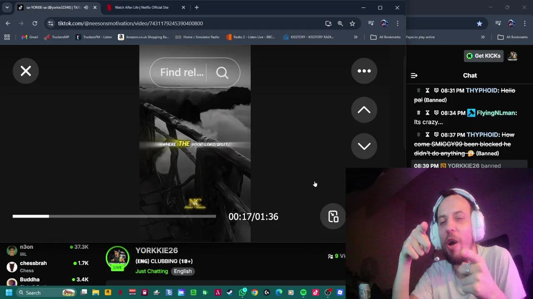
Task: Mute the TikTok tab audio icon
Action: pos(86,7)
